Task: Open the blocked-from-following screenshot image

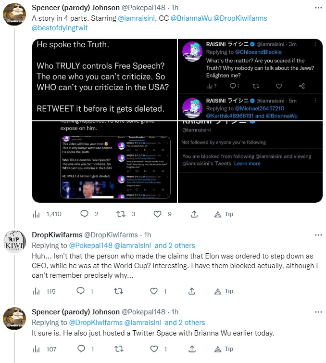Action: tap(250, 162)
